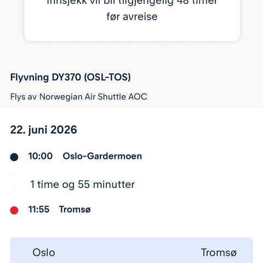Tap the 11:55 arrival time
This screenshot has height=263, width=263.
pos(39,209)
